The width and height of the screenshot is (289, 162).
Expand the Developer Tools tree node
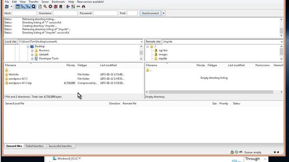(x=32, y=58)
